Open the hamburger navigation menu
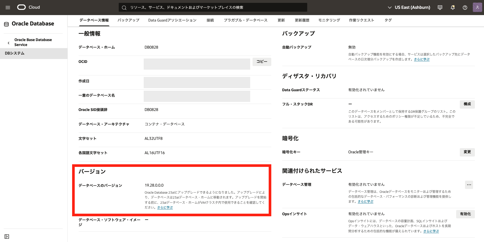This screenshot has width=484, height=242. 8,8
